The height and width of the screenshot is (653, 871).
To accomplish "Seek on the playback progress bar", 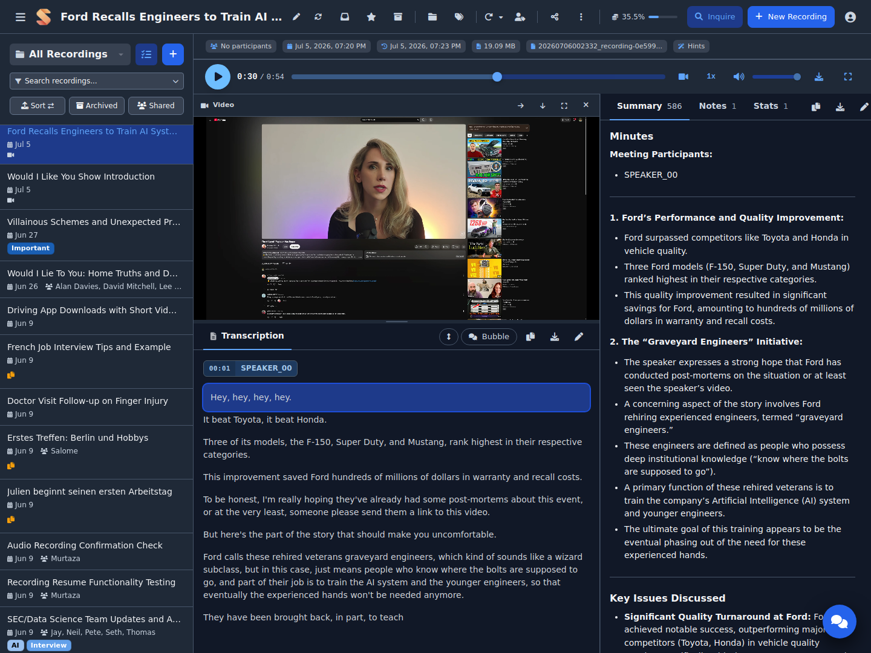I will (478, 77).
